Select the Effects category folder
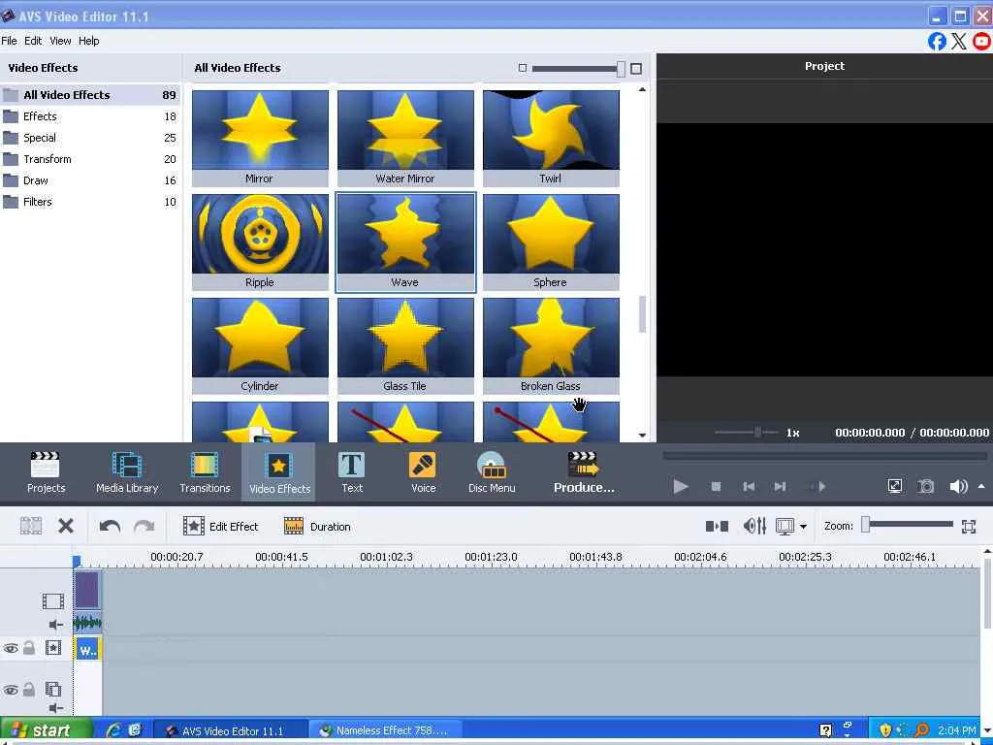Screen dimensions: 993x745 pyautogui.click(x=90, y=116)
